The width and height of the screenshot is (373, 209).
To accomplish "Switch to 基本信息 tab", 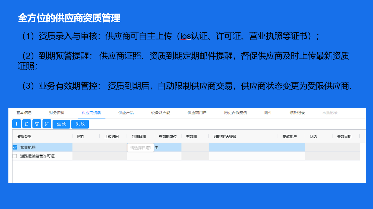I will point(24,113).
